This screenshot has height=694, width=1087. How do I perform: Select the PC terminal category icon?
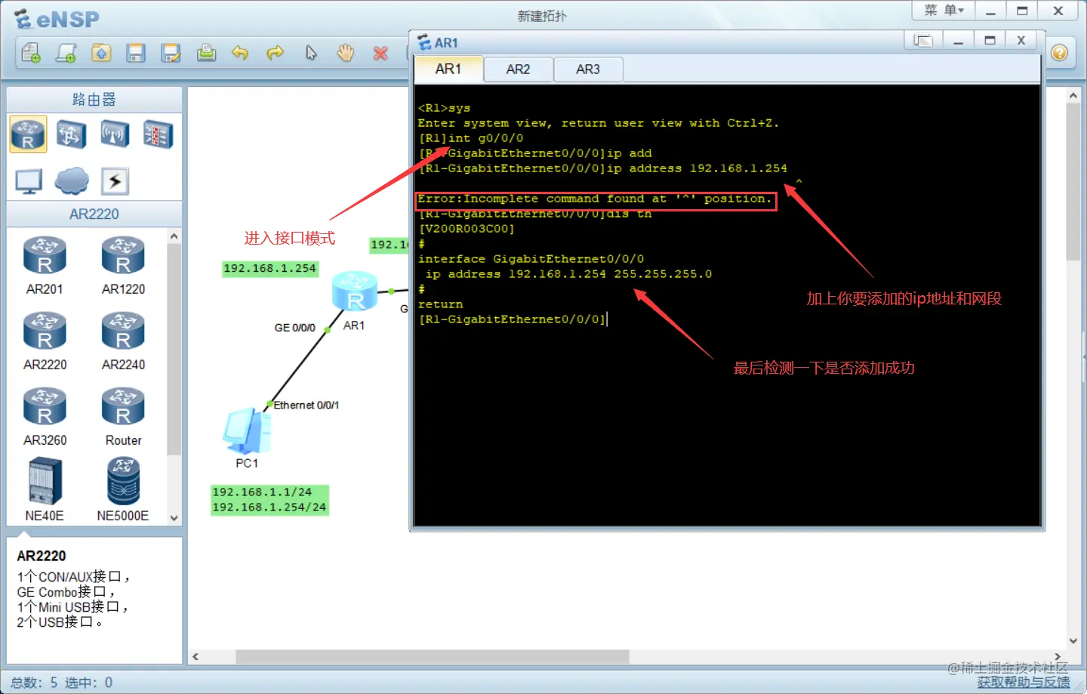point(29,181)
